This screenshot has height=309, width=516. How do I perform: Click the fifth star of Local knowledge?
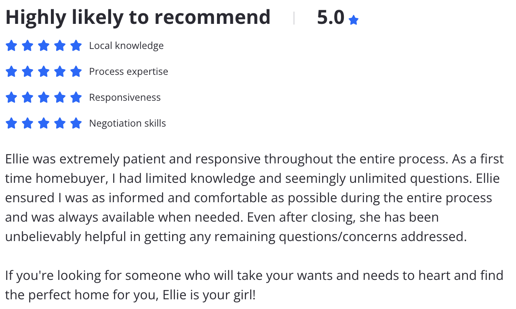coord(76,46)
